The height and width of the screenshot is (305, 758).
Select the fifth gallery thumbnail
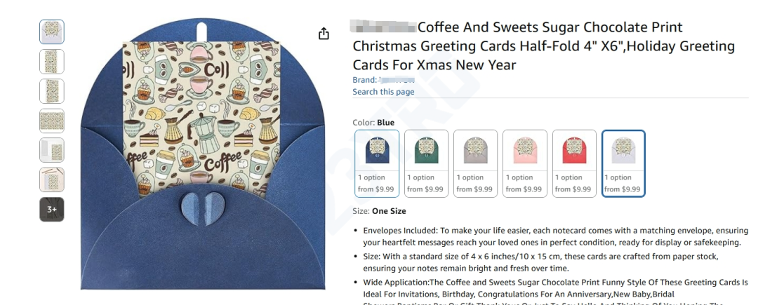[52, 150]
